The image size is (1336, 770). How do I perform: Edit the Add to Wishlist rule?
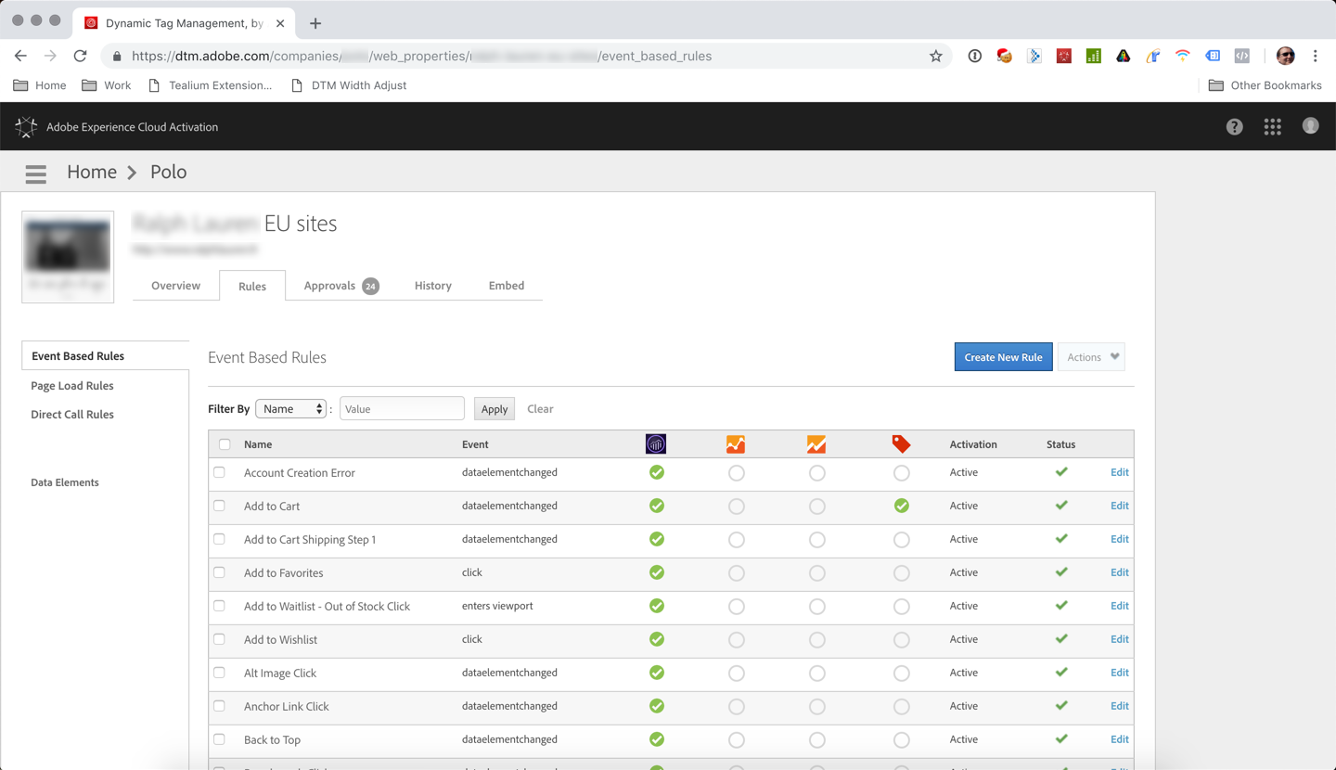1119,639
